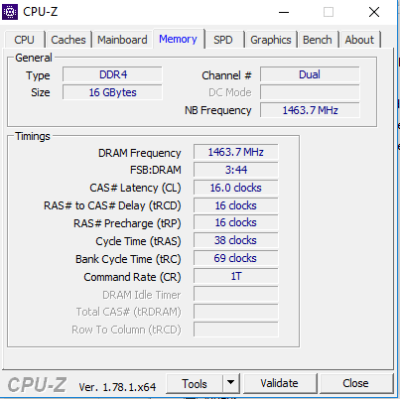Click the CAS# Latency 16.0 clocks value
400x399 pixels.
236,188
